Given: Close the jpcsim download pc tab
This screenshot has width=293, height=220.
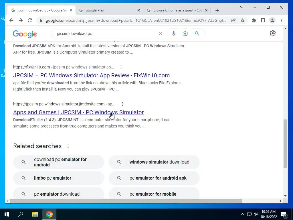Looking at the screenshot, I should coord(71,10).
